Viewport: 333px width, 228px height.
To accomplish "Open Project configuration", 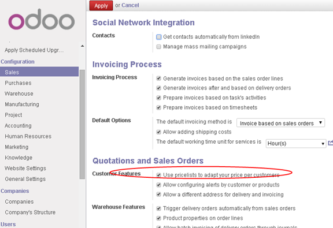I will [x=13, y=115].
